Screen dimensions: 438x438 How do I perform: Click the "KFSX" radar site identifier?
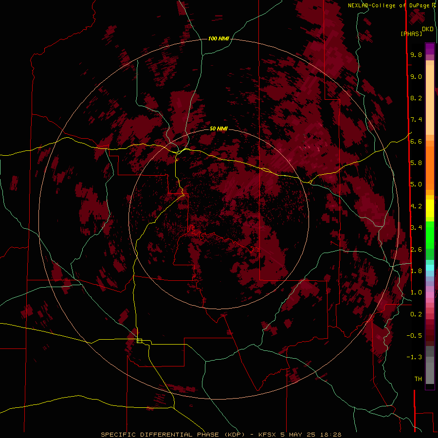point(268,435)
